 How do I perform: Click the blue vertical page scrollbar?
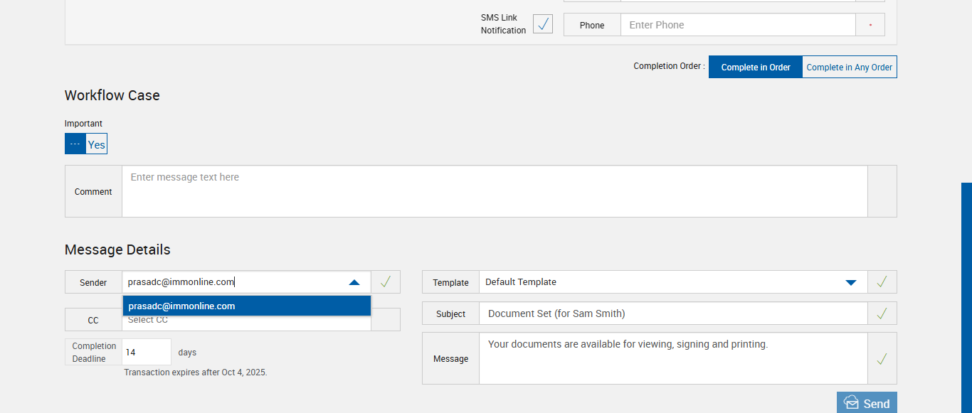(x=966, y=297)
